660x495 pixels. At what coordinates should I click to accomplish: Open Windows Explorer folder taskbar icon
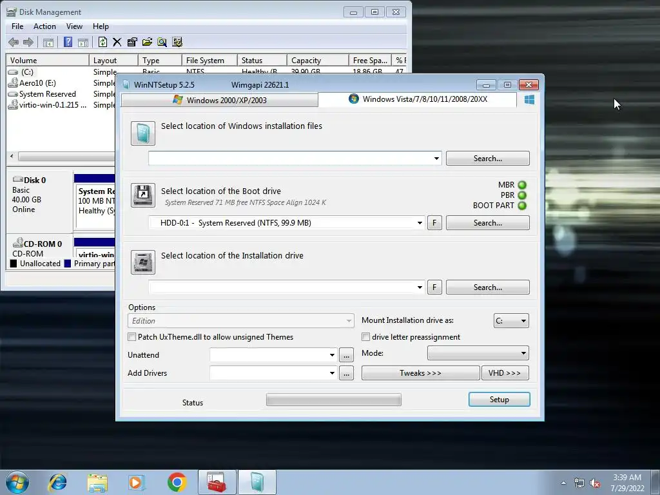click(97, 482)
